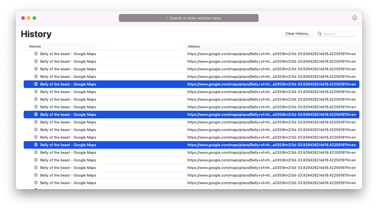The image size is (378, 210).
Task: Click the Search or enter website name bar
Action: 189,18
